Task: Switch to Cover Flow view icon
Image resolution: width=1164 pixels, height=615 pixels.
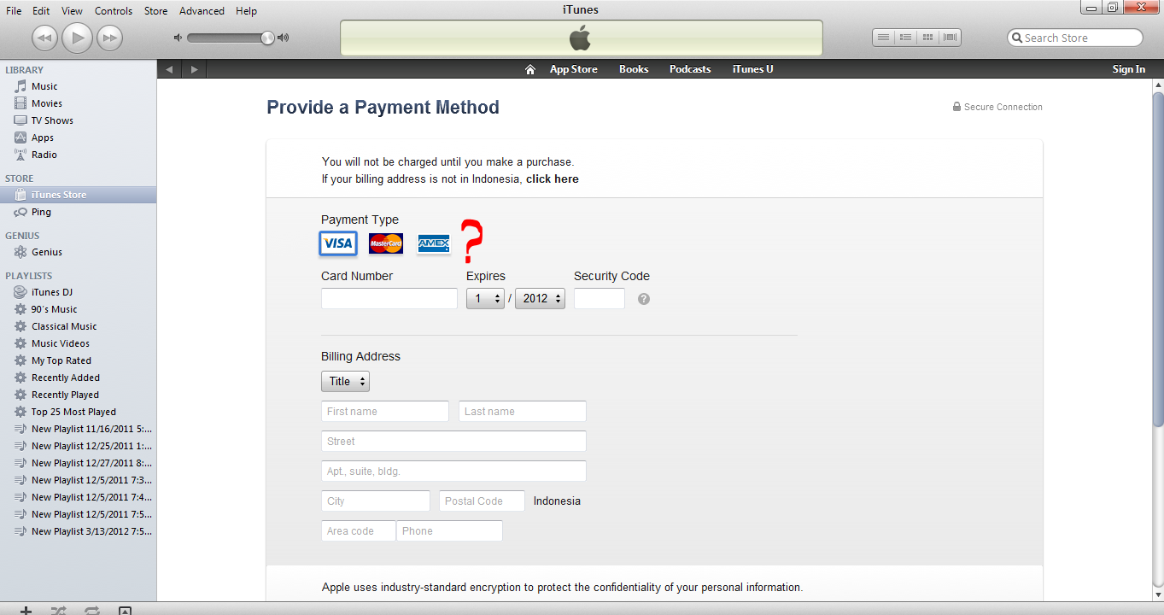Action: [950, 38]
